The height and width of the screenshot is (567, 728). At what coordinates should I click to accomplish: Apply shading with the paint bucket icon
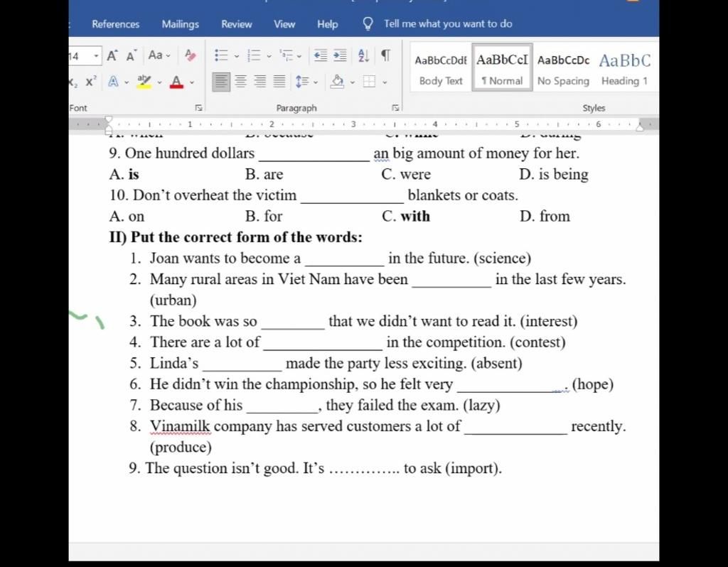[x=337, y=82]
